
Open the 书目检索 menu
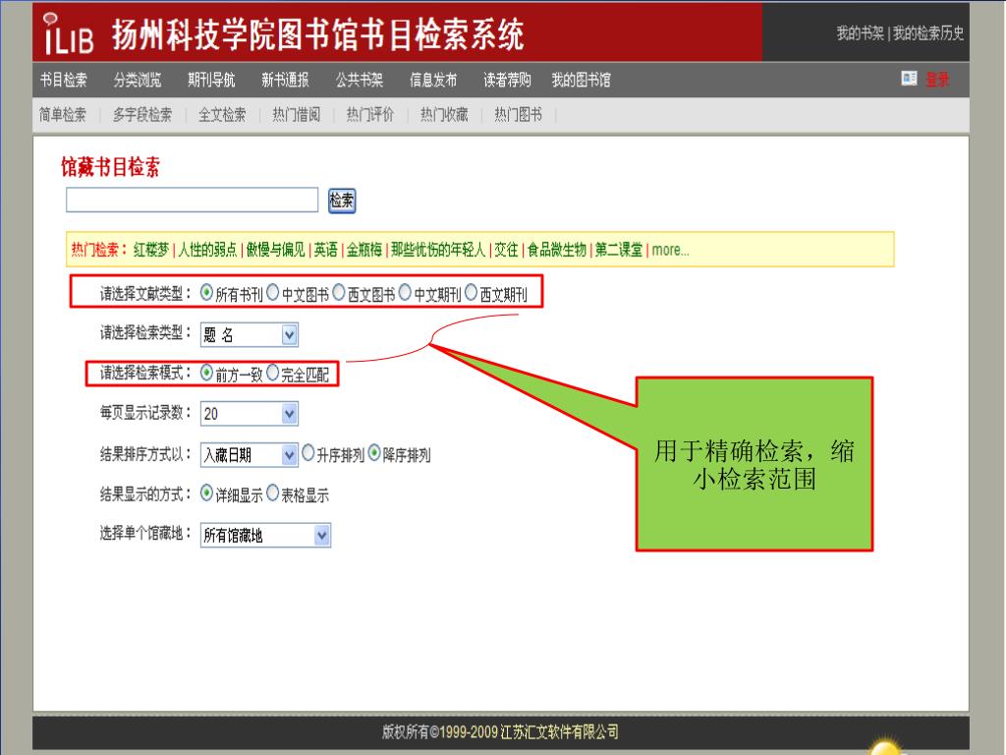(x=64, y=80)
